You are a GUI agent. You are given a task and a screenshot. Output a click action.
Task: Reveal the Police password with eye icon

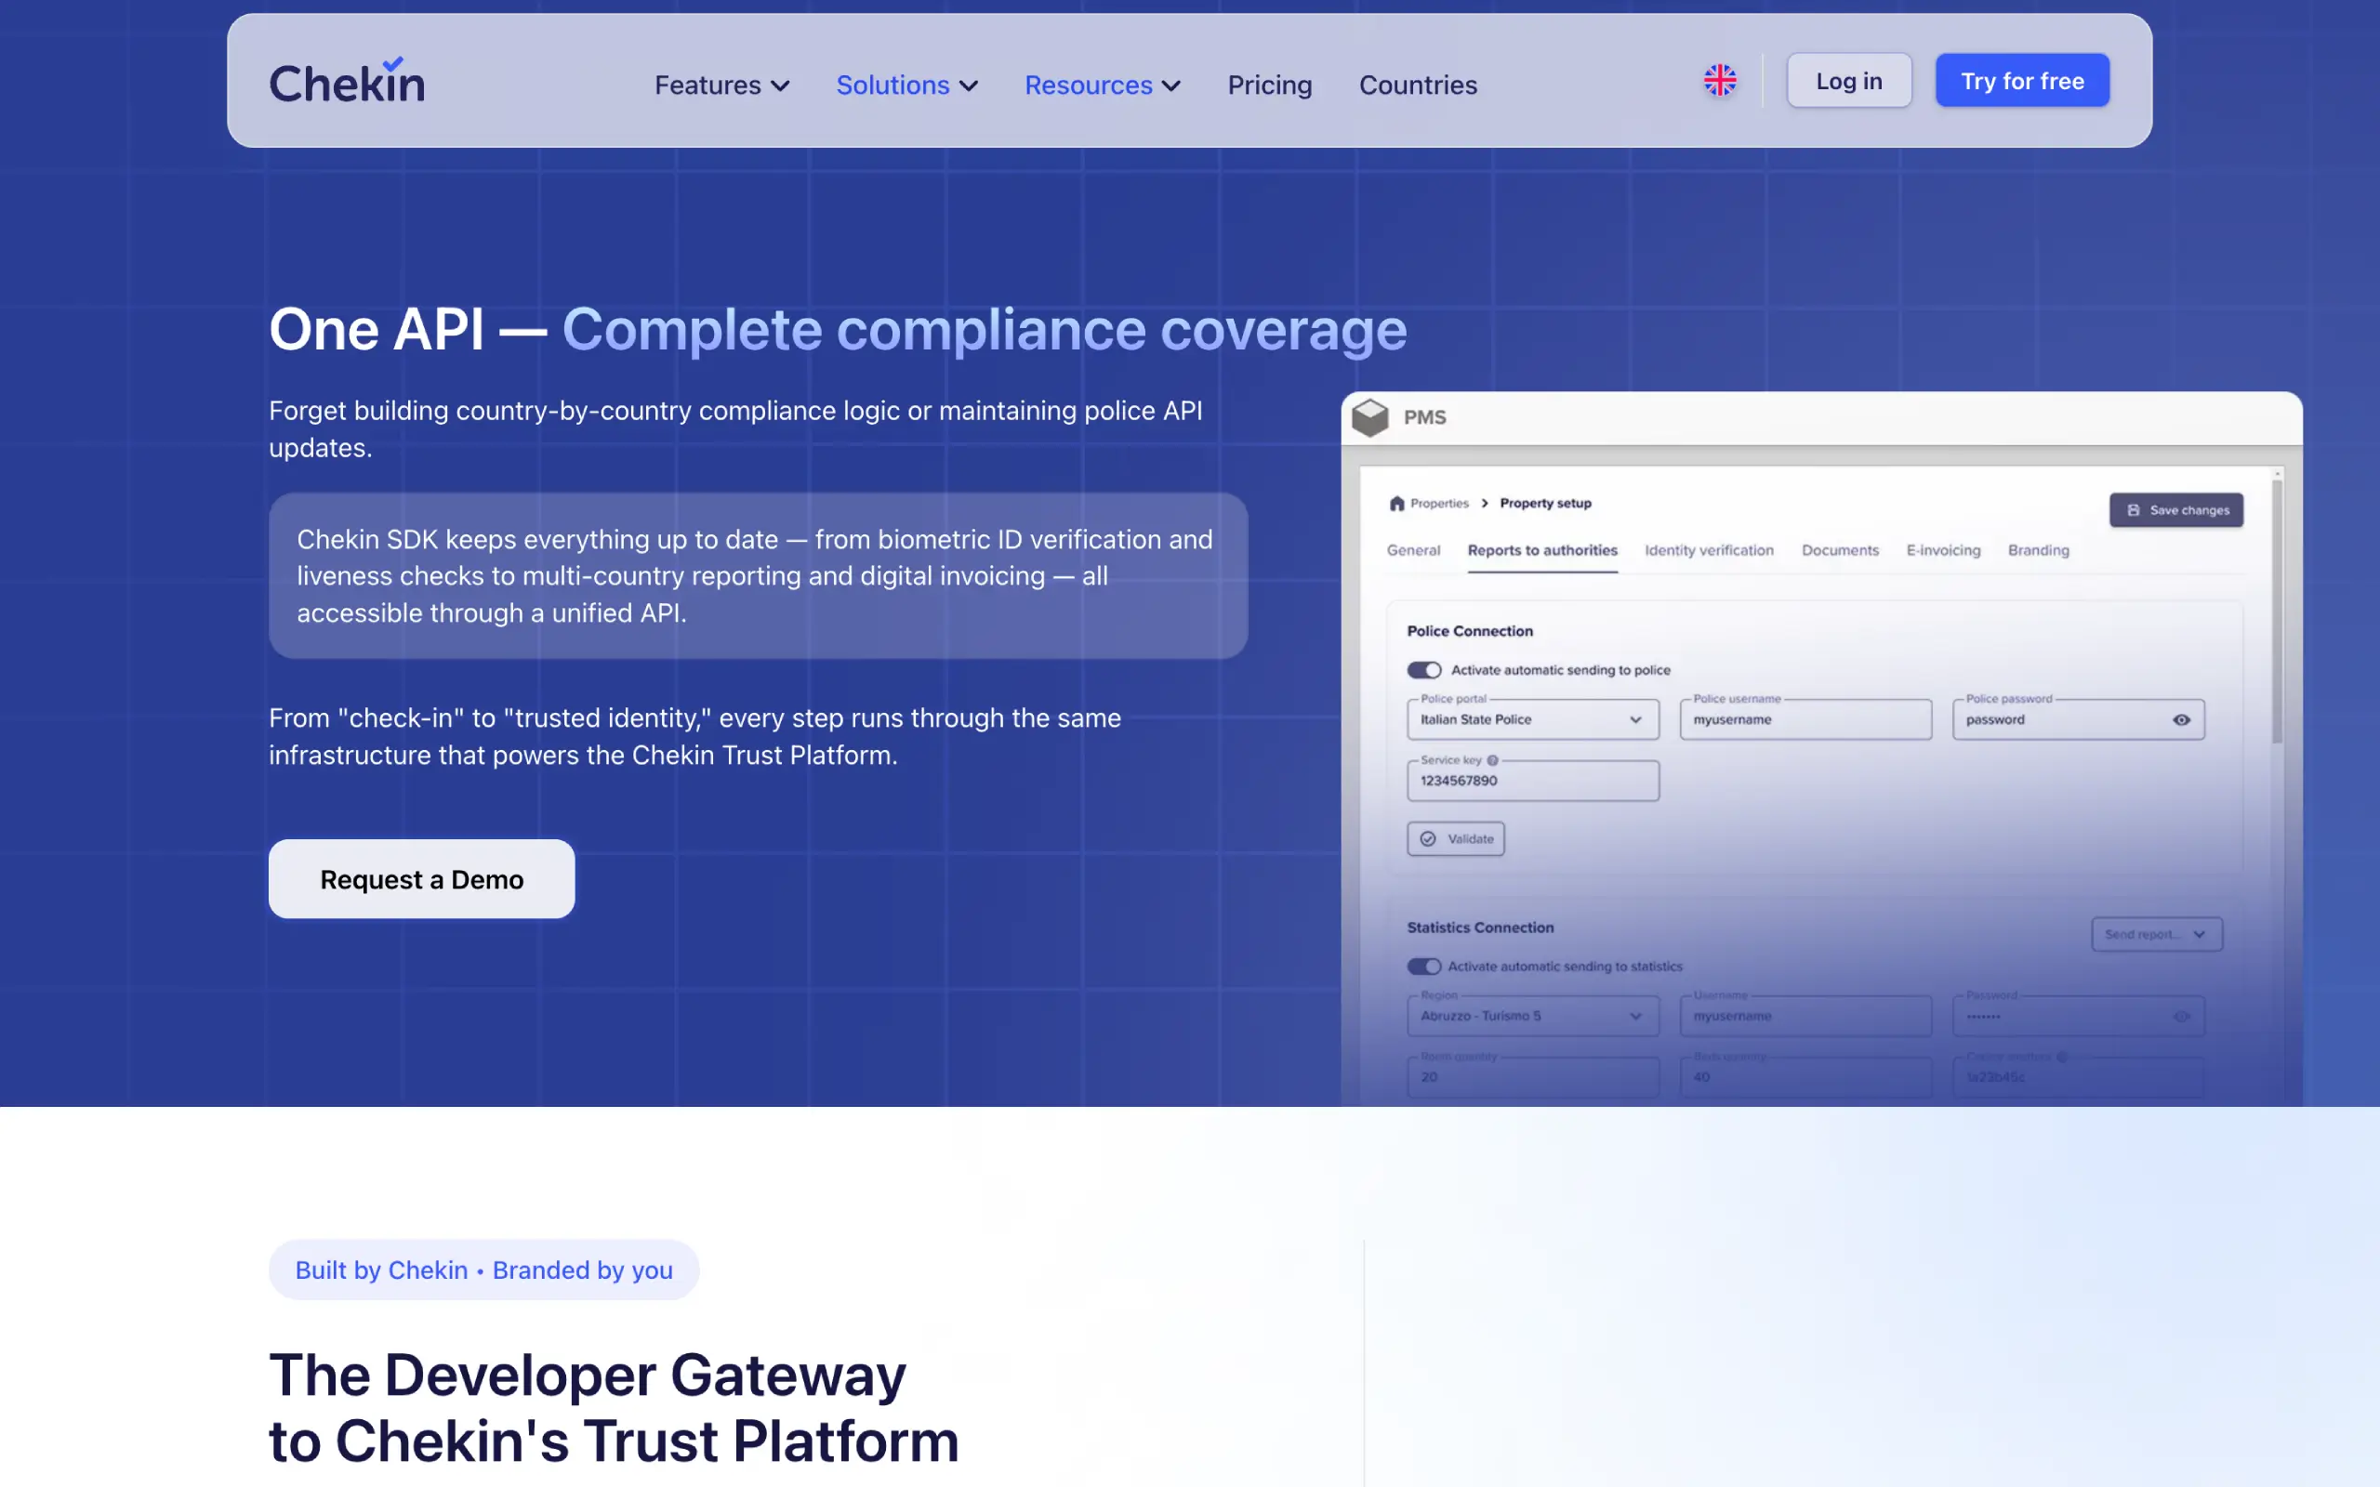point(2180,720)
